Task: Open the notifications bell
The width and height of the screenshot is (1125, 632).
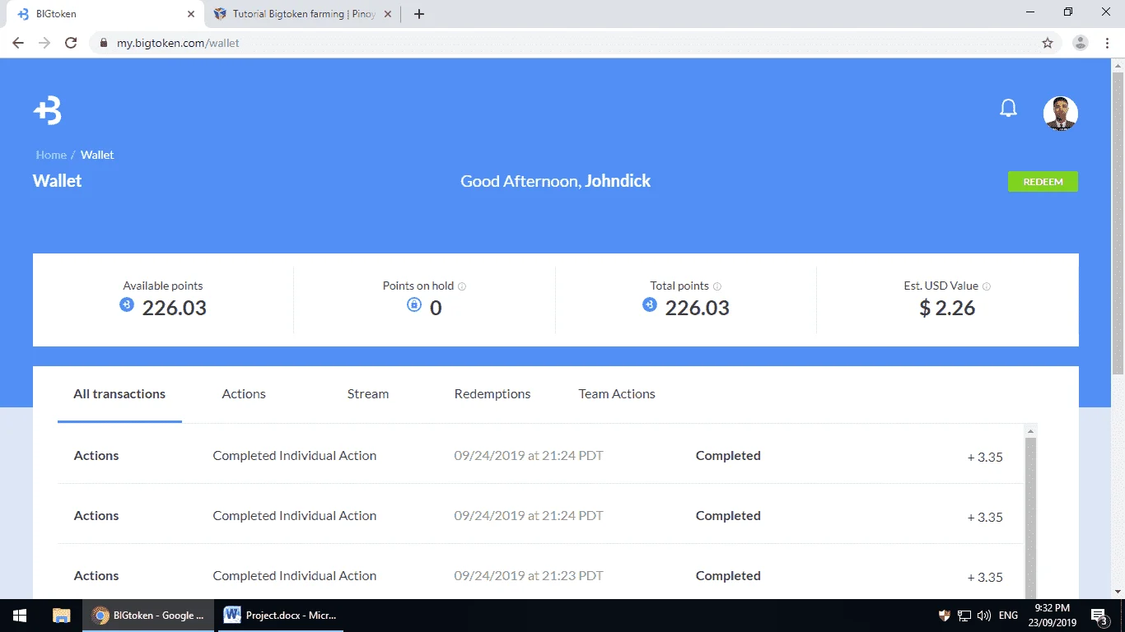Action: point(1008,109)
